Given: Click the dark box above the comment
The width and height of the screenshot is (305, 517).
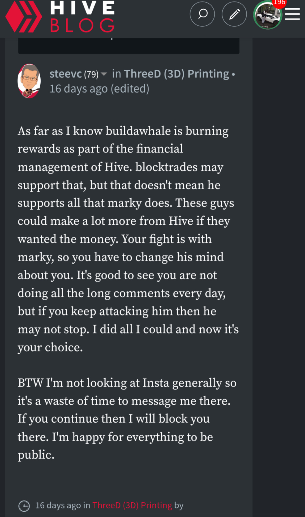Looking at the screenshot, I should 129,46.
